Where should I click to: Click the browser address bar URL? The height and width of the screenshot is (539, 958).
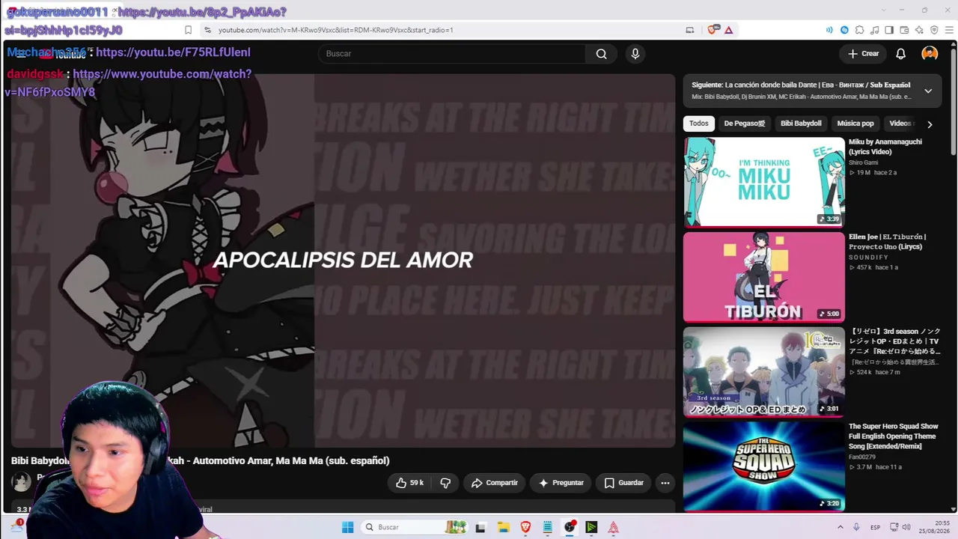coord(335,30)
